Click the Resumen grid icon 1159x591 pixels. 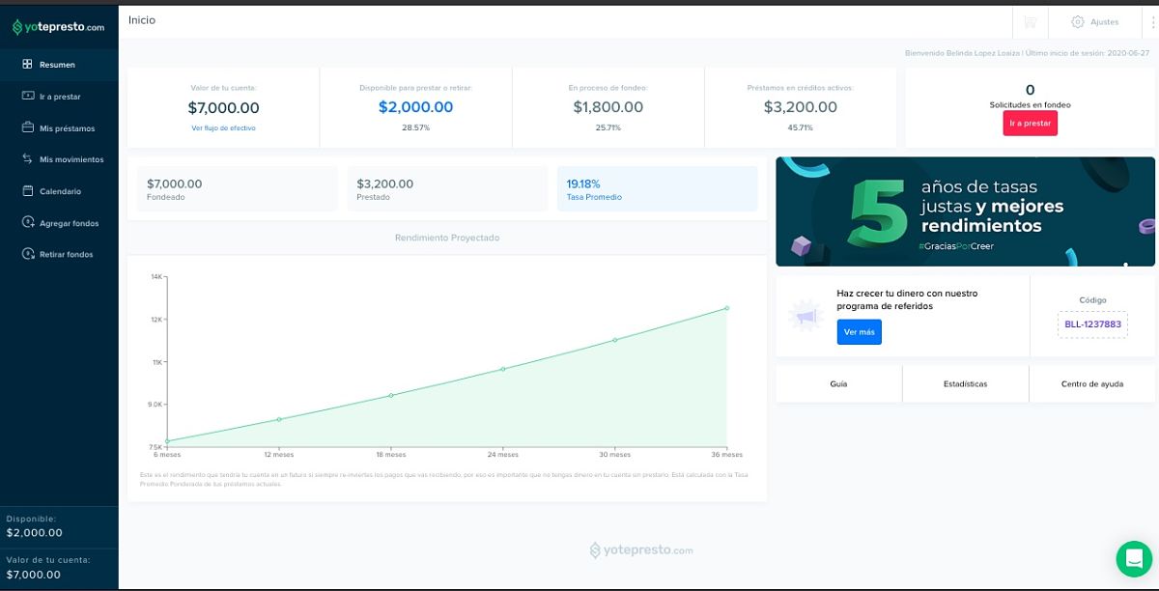[x=28, y=65]
